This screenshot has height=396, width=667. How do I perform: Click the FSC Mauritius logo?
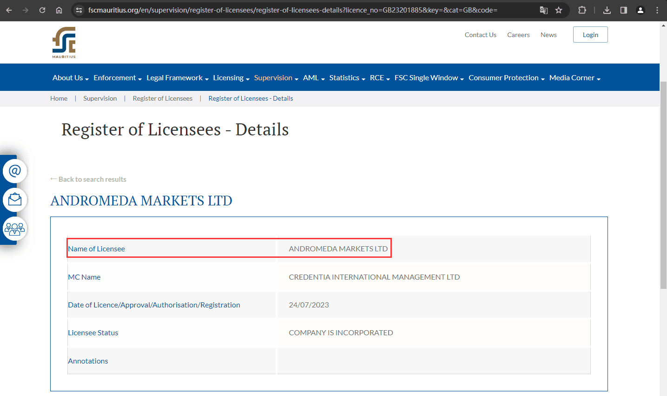64,42
